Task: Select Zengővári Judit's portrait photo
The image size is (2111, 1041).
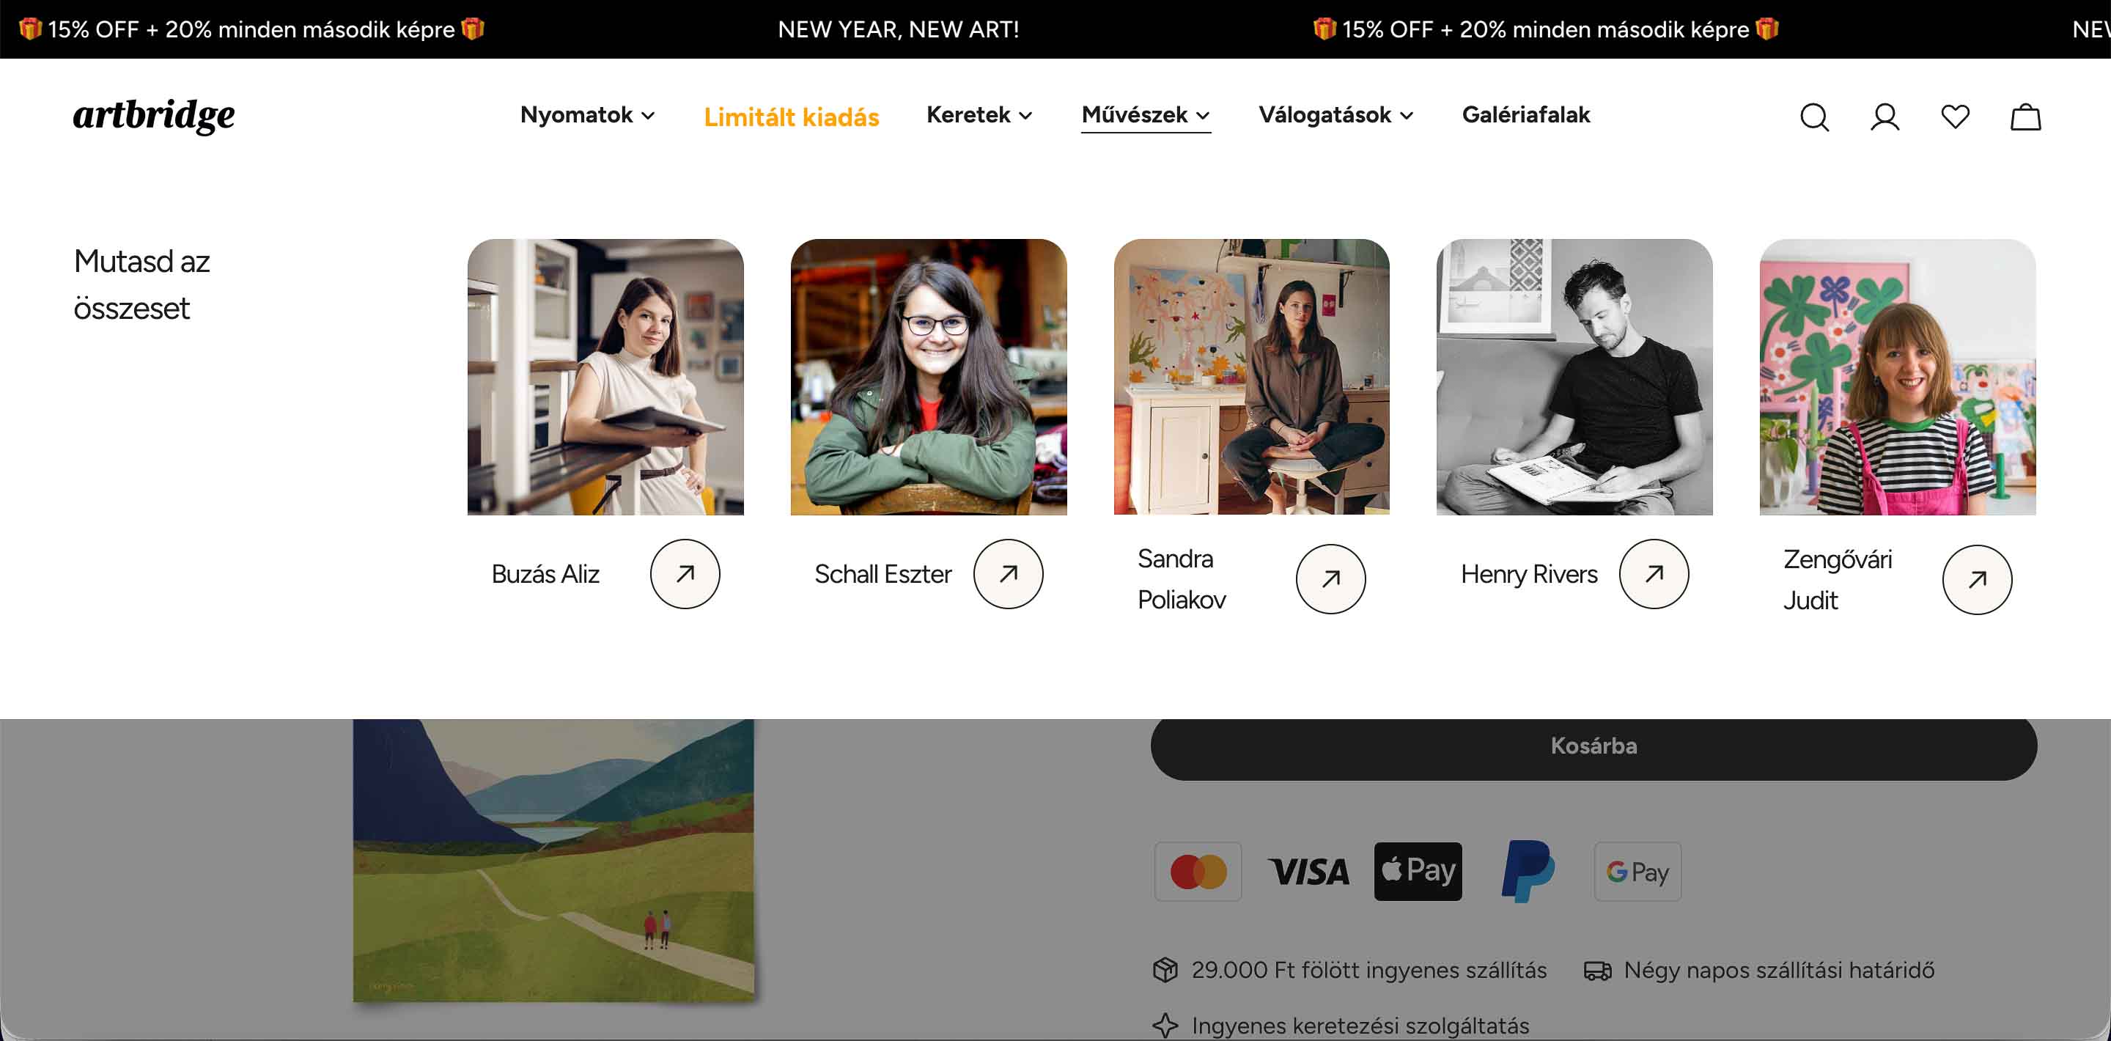Action: point(1896,377)
